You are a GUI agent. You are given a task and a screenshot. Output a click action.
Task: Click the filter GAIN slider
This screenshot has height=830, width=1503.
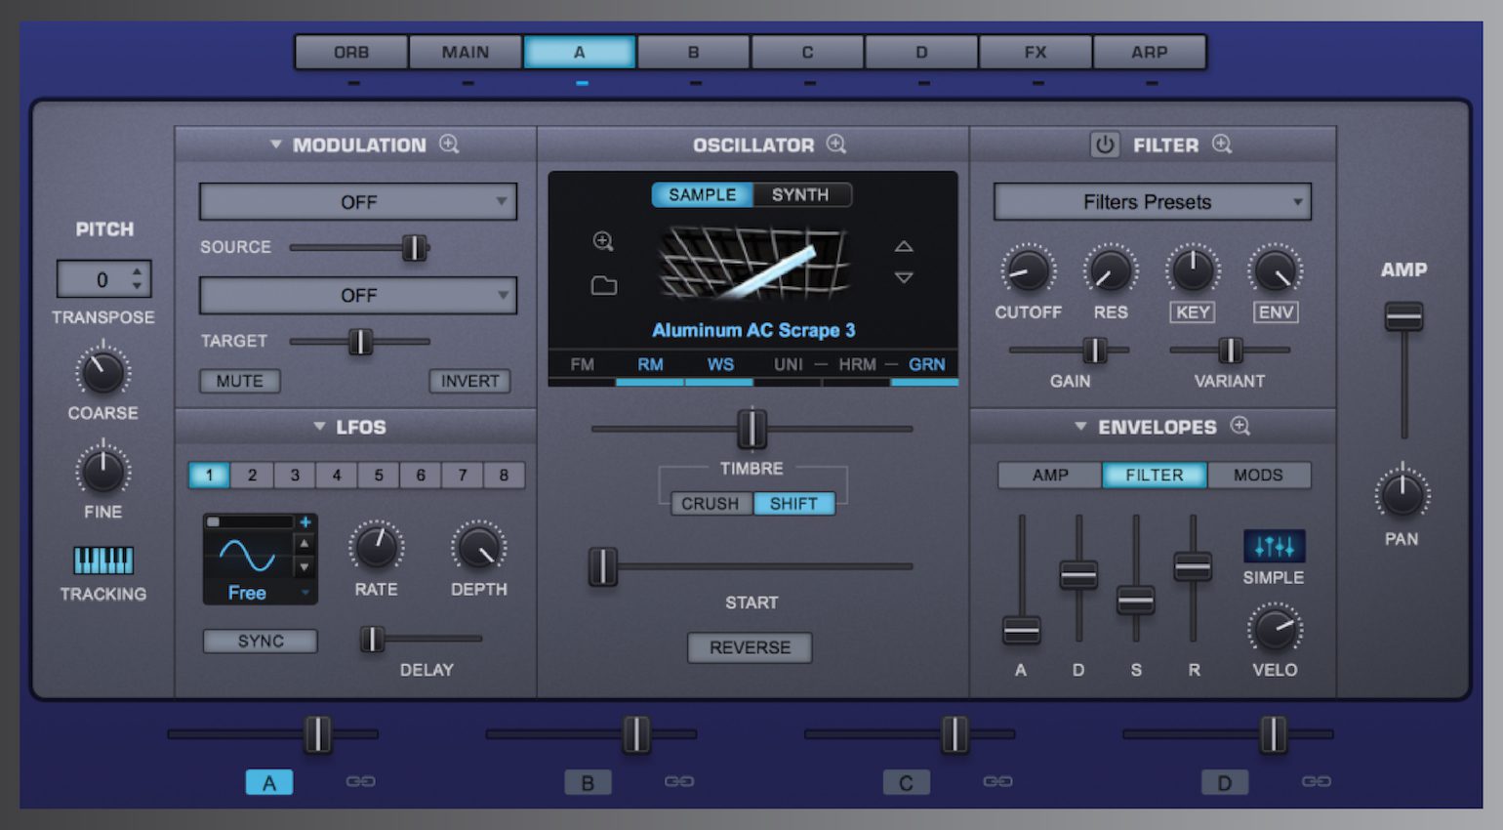click(1094, 351)
